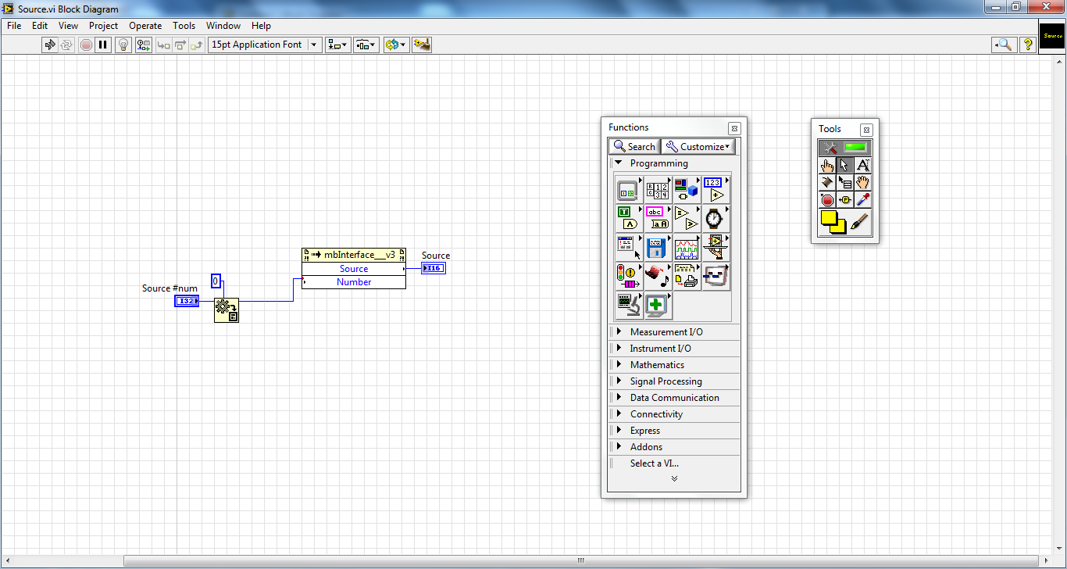
Task: Toggle Highlight Execution light bulb
Action: pos(123,45)
